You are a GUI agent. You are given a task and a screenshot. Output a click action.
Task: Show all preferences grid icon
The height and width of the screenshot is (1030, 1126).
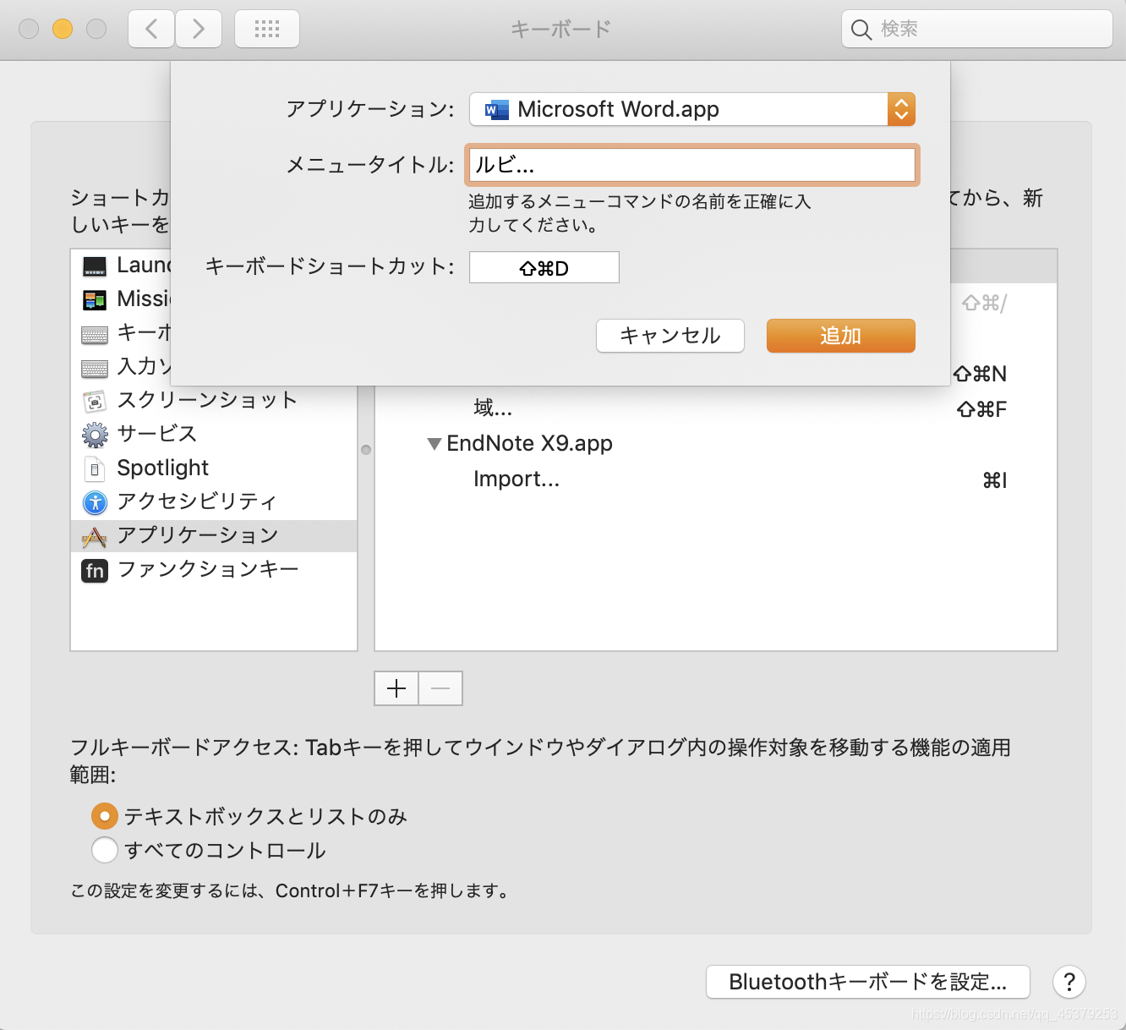click(267, 29)
